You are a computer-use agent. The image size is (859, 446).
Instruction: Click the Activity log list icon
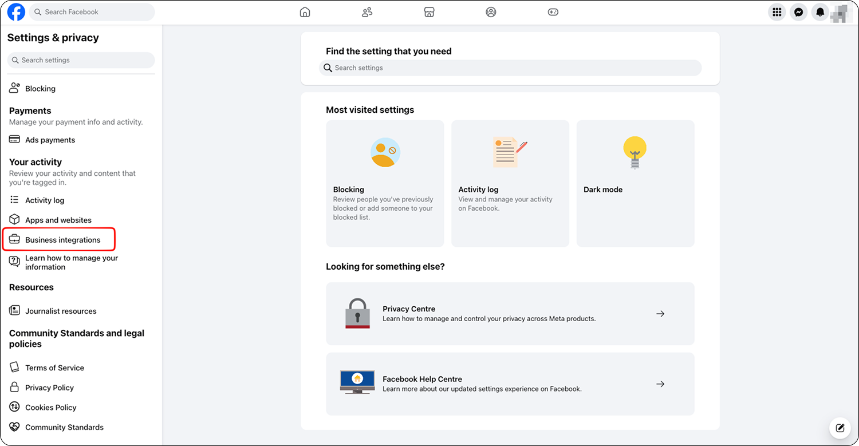click(x=15, y=200)
